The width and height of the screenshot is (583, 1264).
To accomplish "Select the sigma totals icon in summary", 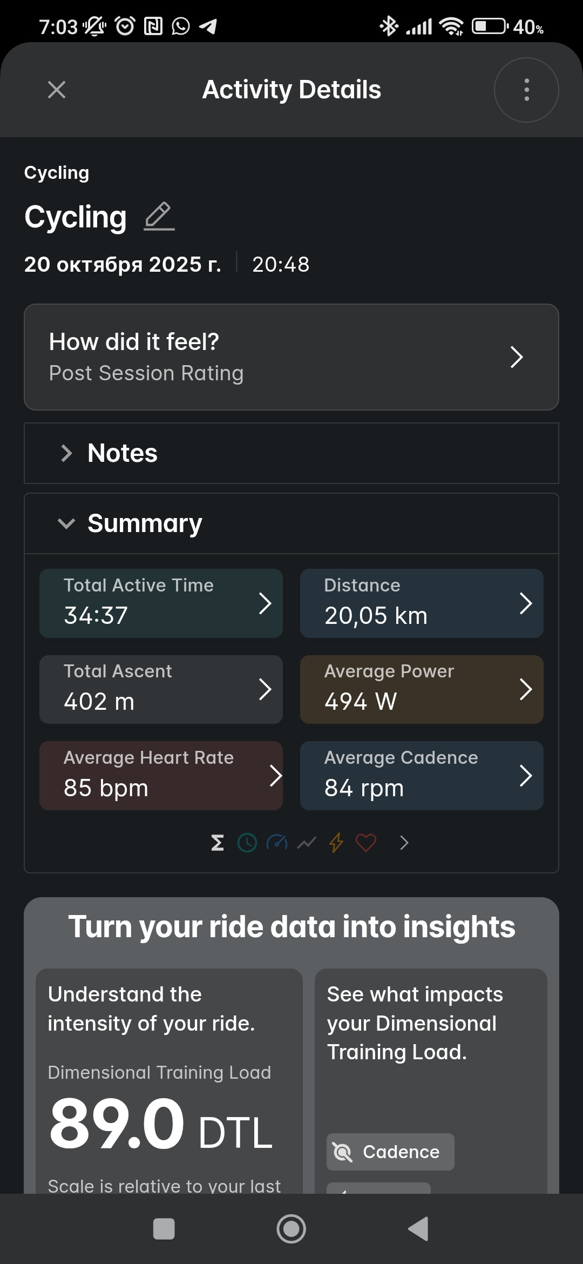I will [218, 843].
